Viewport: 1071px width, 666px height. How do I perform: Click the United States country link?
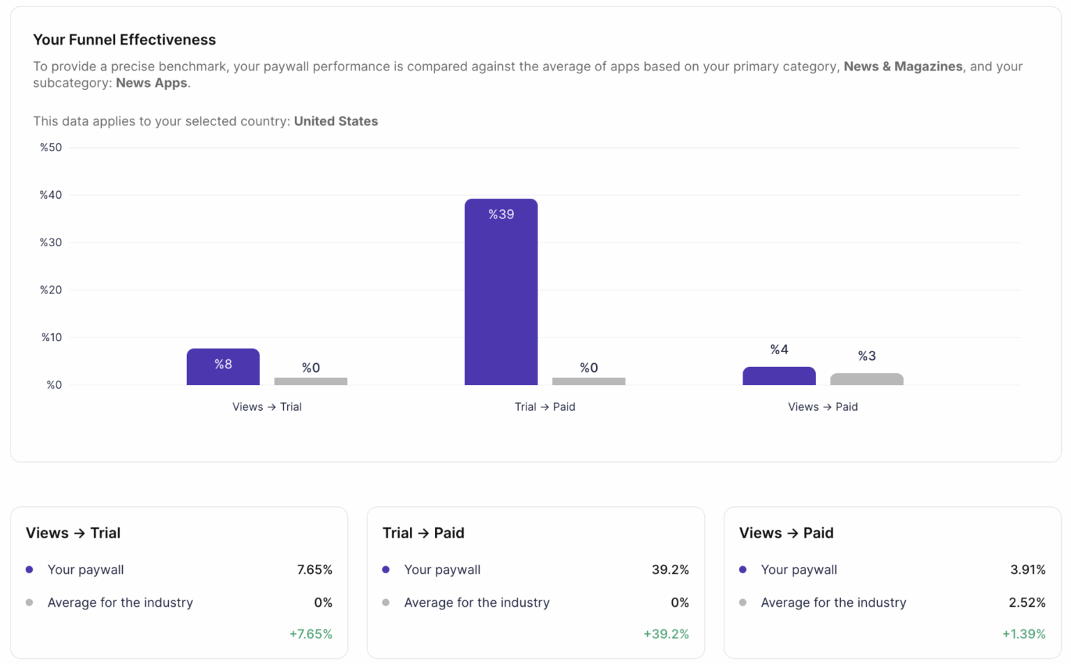pos(336,121)
